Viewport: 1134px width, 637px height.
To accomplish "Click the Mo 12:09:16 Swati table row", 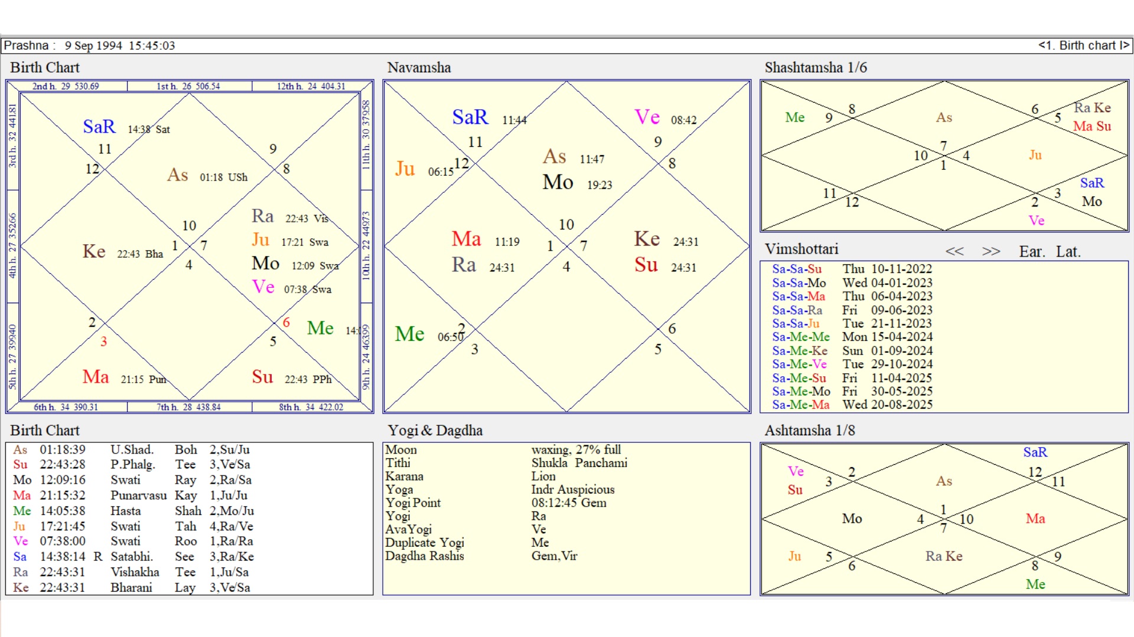I will click(x=132, y=480).
